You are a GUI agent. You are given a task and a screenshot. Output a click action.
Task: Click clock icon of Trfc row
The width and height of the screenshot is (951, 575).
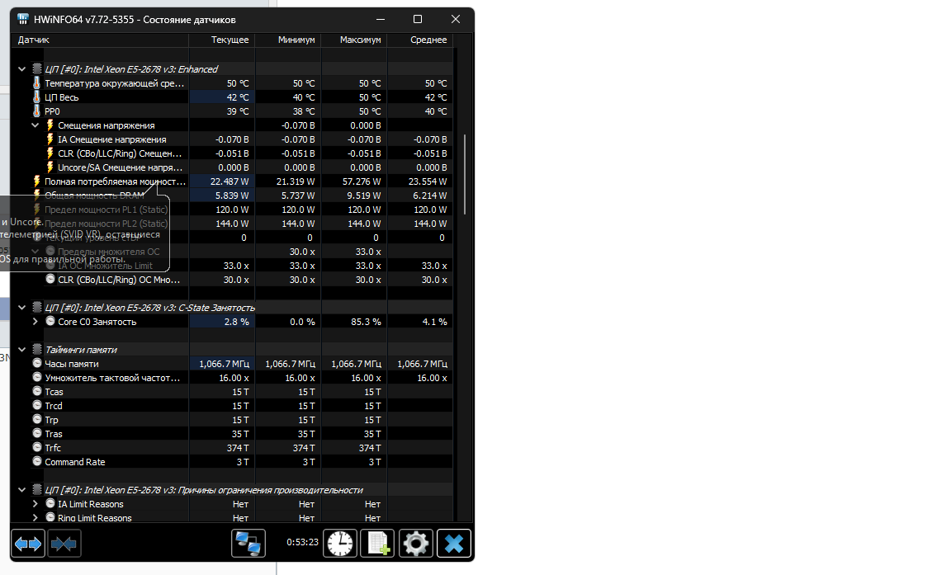click(37, 448)
